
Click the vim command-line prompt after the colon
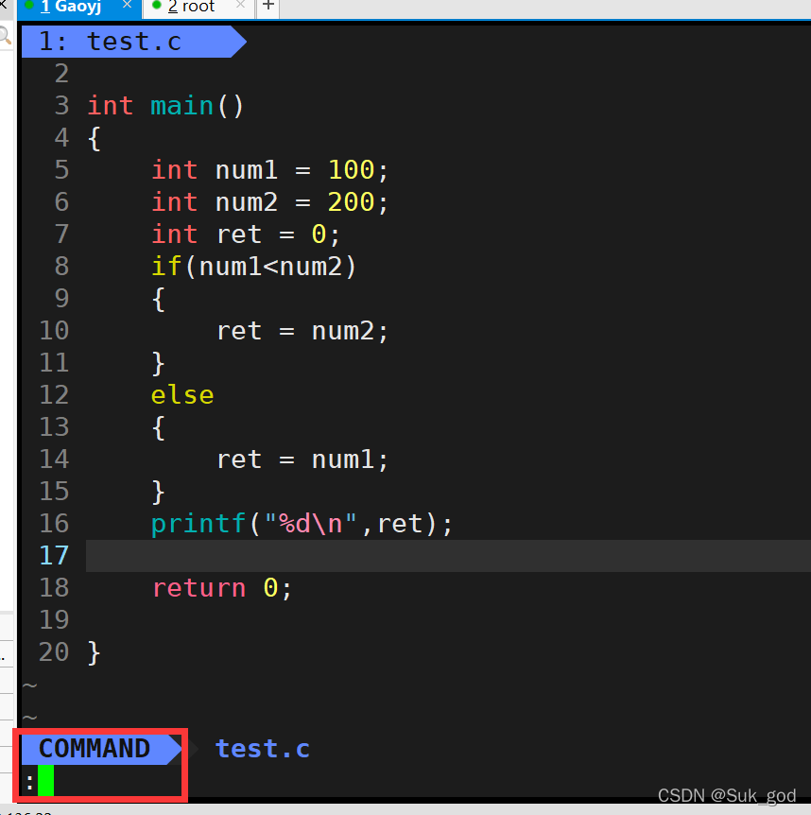point(45,780)
